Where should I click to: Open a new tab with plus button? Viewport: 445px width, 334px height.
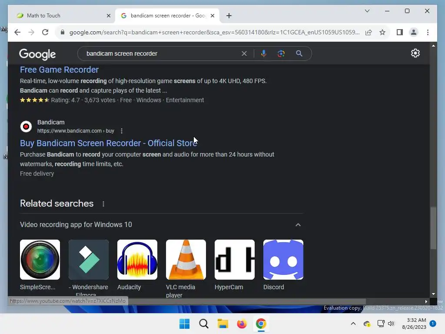(229, 16)
